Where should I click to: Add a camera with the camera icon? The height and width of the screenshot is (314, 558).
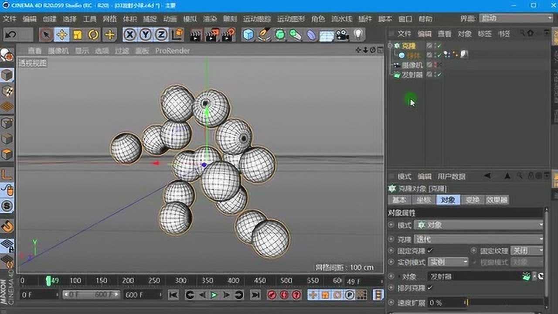point(343,34)
